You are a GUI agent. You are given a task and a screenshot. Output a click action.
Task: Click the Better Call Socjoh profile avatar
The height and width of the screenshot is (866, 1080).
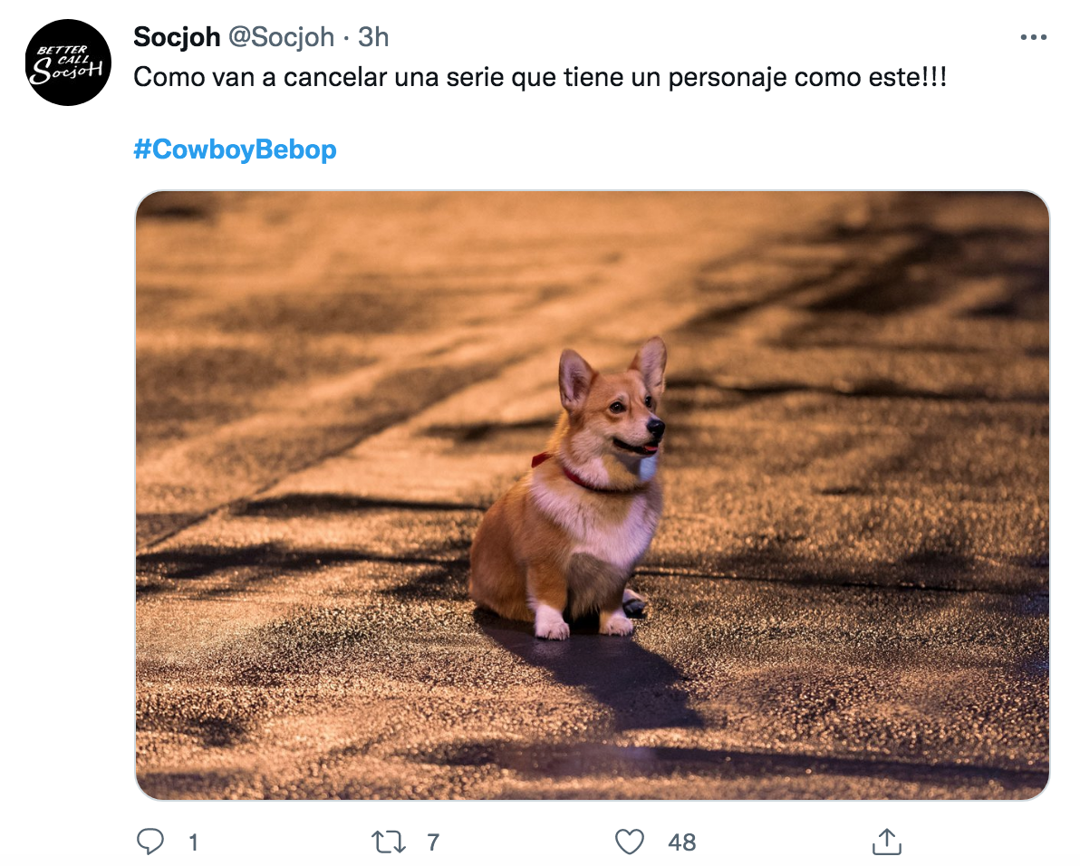click(x=68, y=63)
